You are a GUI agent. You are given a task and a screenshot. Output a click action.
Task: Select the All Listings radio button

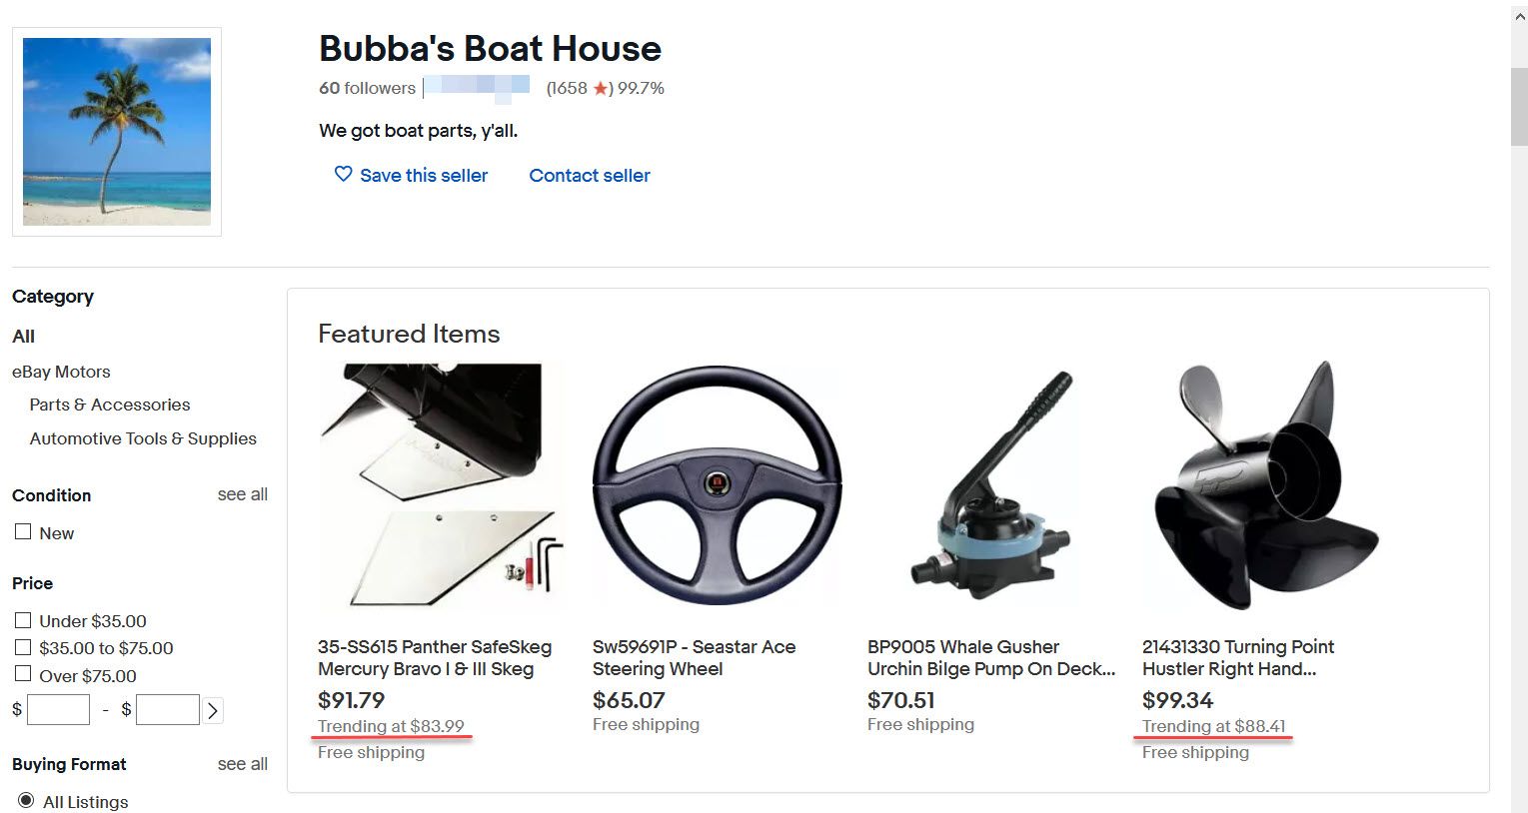click(26, 801)
